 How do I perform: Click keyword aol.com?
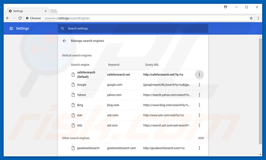(112, 125)
